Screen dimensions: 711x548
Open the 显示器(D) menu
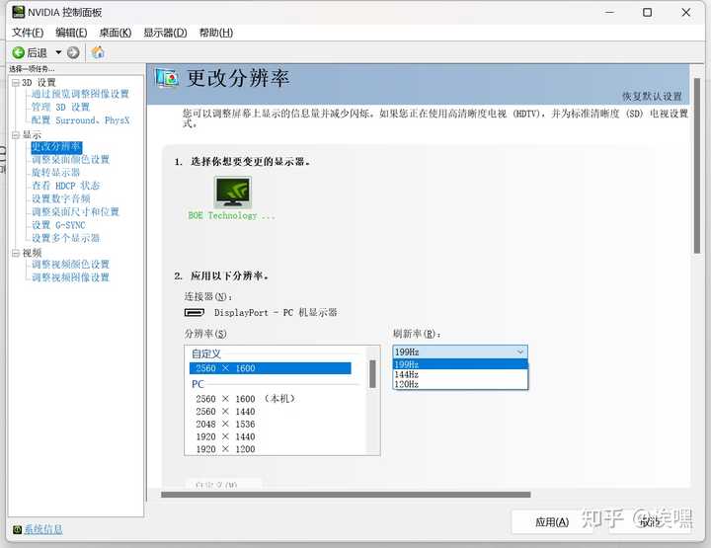pyautogui.click(x=165, y=33)
